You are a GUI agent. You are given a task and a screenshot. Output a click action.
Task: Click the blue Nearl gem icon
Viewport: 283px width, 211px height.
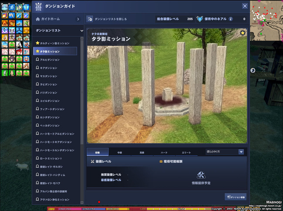199,19
